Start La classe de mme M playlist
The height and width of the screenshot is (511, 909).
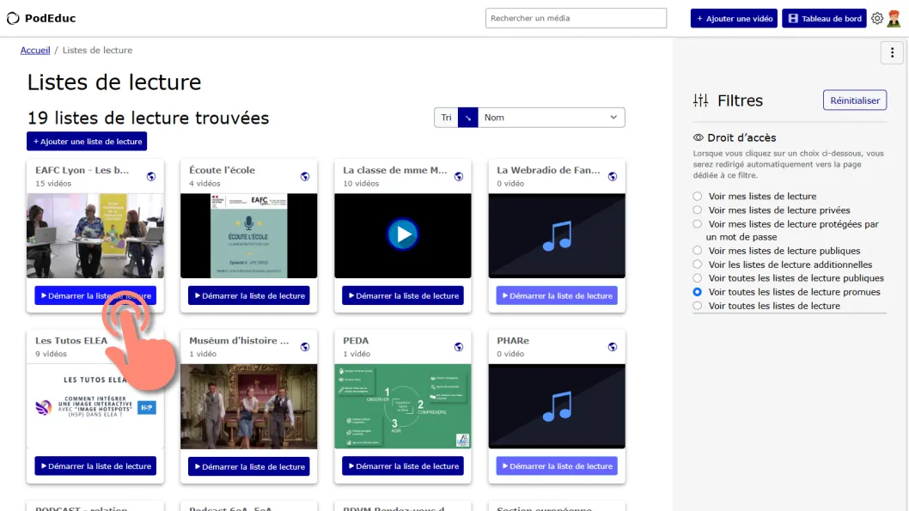(402, 295)
